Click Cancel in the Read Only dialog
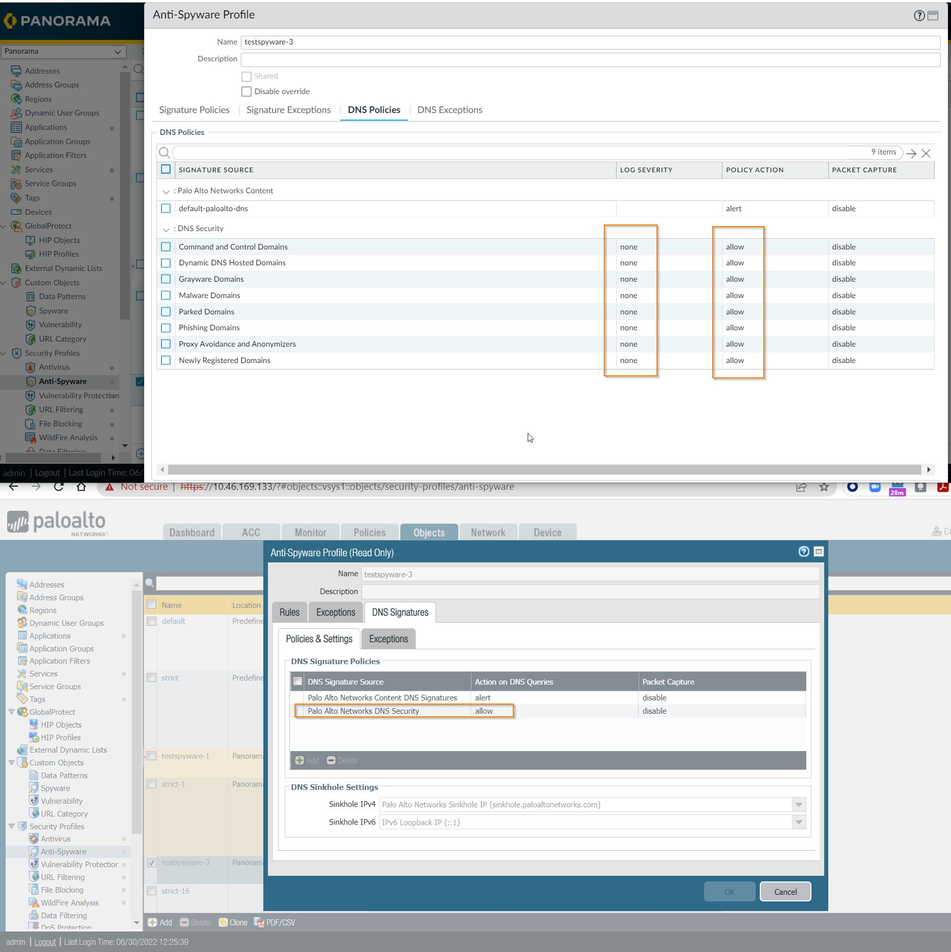 785,892
